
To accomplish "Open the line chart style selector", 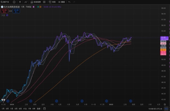I will click(x=26, y=2).
